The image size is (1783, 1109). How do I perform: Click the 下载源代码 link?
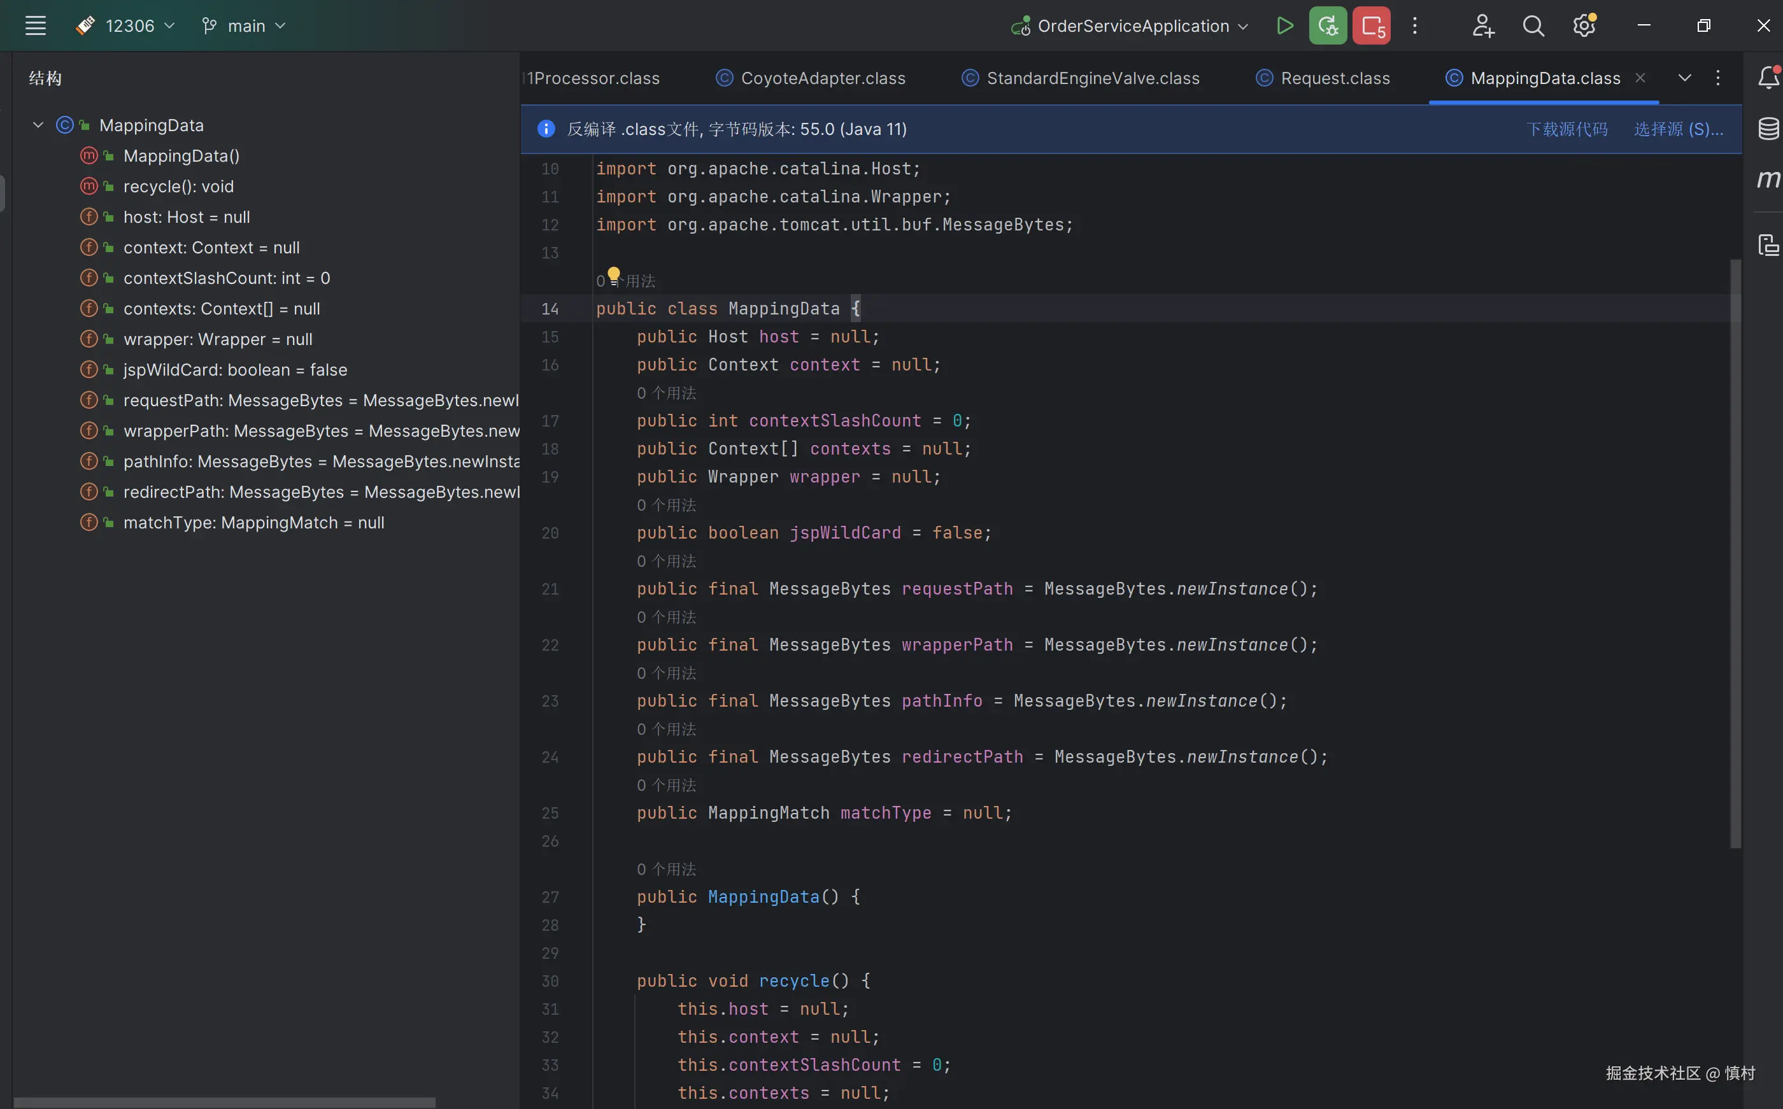(x=1566, y=129)
